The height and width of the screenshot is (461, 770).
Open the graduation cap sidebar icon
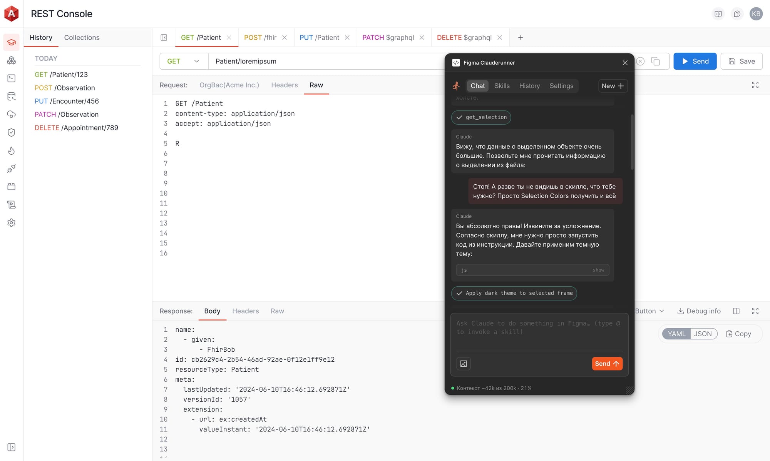click(12, 42)
